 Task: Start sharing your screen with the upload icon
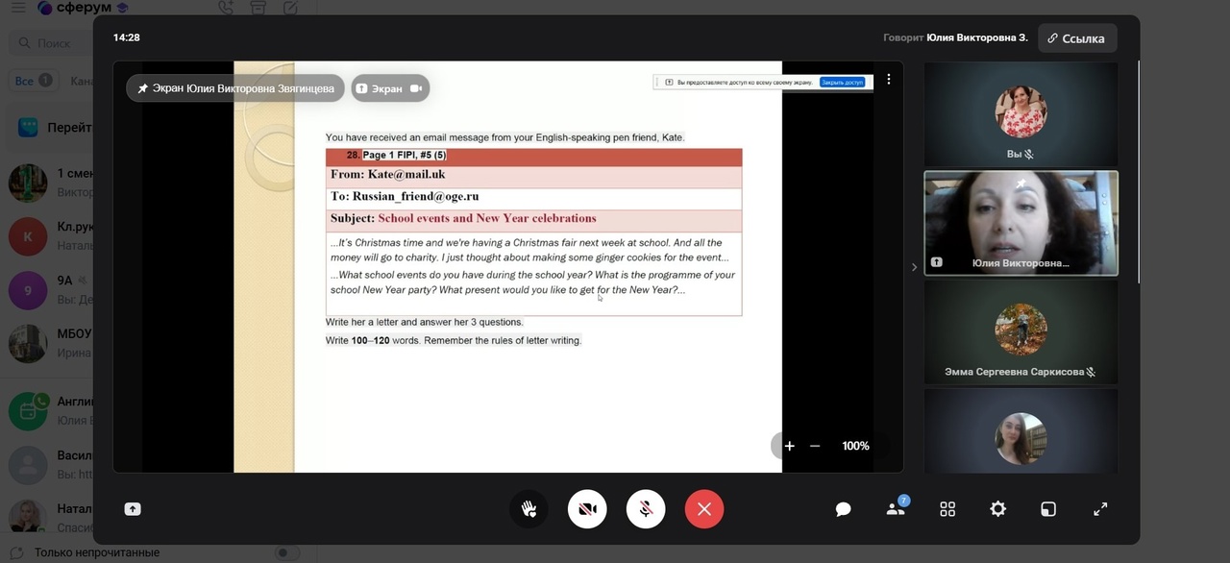pyautogui.click(x=133, y=509)
